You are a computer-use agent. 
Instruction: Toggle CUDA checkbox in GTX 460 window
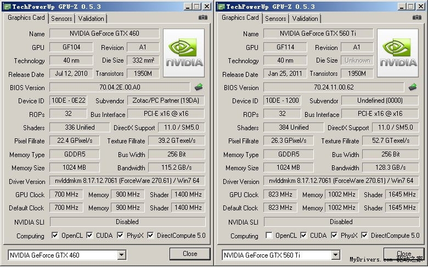click(90, 236)
